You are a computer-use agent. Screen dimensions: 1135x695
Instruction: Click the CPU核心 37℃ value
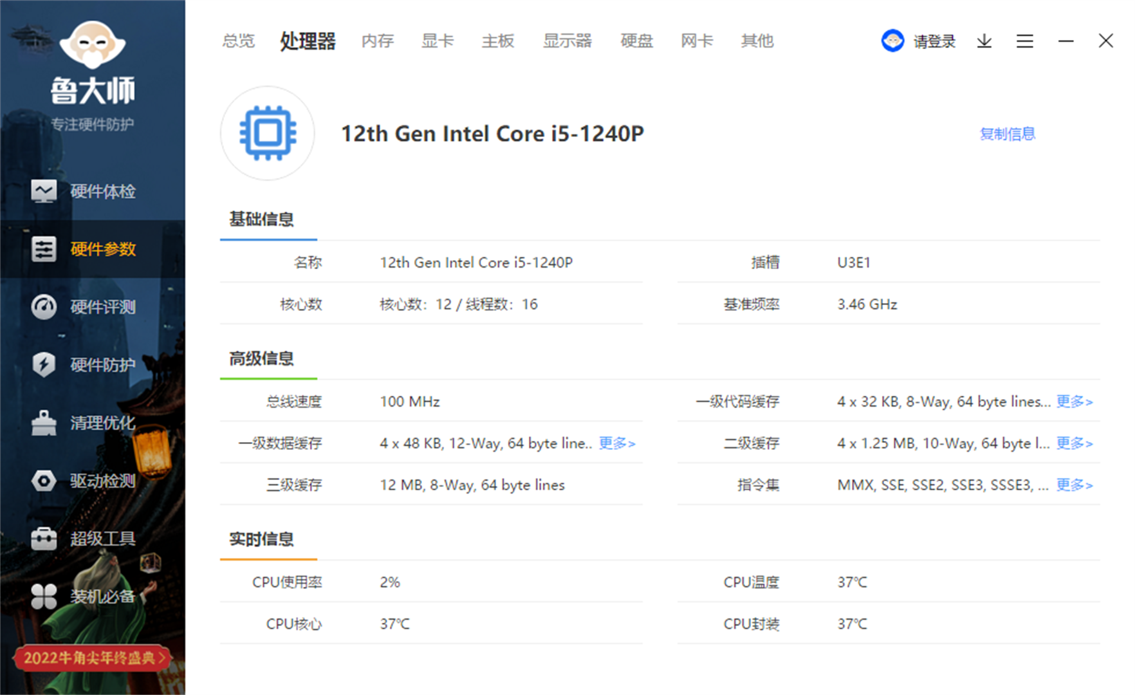point(394,624)
